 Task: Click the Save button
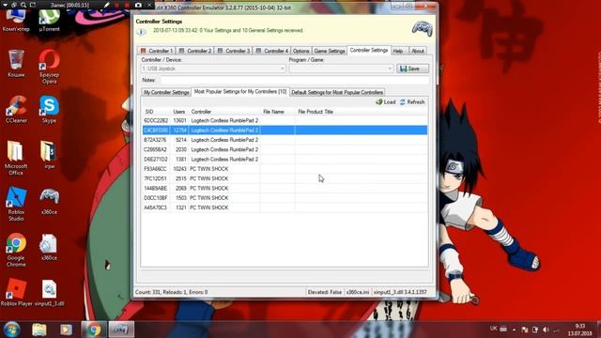point(412,69)
